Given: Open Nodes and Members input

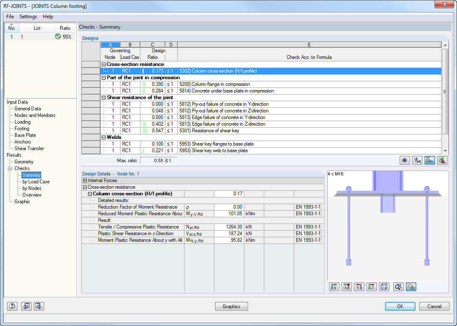Looking at the screenshot, I should click(35, 115).
